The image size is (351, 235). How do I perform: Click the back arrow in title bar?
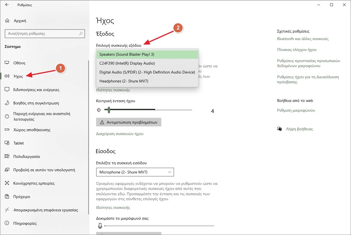coord(7,5)
